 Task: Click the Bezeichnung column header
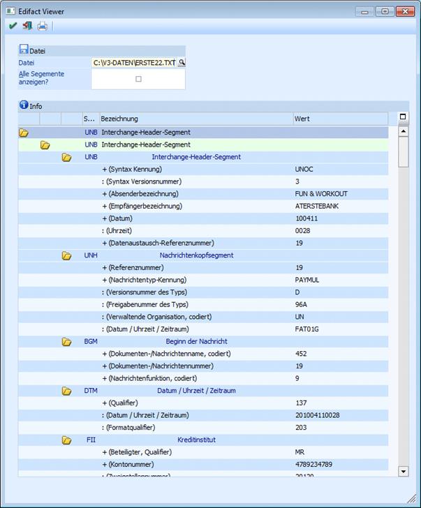tap(195, 119)
